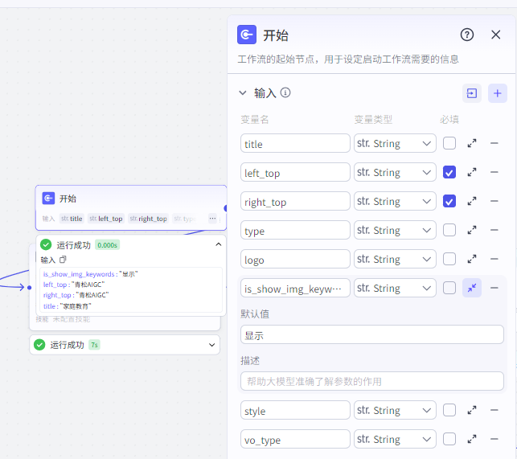Viewport: 517px width, 459px height.
Task: Select the str. right_top tag on 开始 node
Action: point(148,219)
